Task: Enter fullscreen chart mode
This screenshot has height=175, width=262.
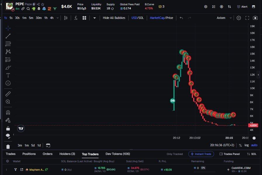Action: 247,18
